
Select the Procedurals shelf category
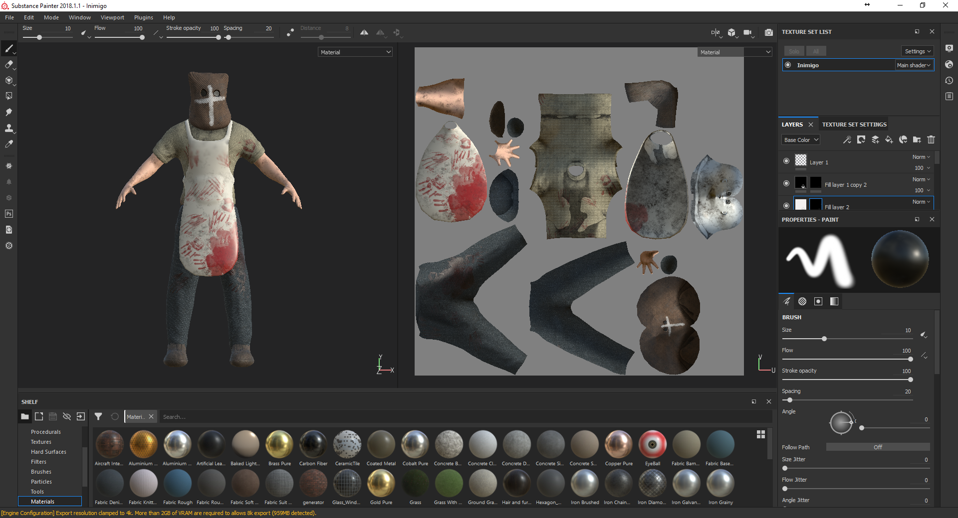(x=46, y=432)
